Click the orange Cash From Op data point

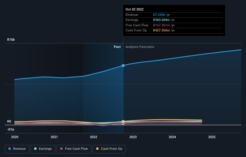123,121
